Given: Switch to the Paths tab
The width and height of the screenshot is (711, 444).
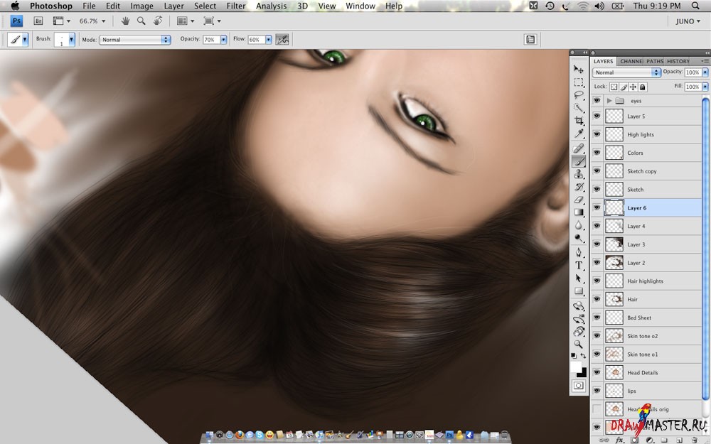Looking at the screenshot, I should click(655, 61).
